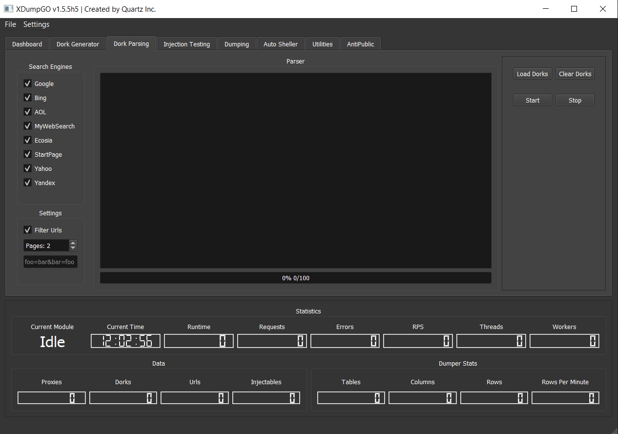
Task: Click the Errors counter display
Action: (345, 341)
